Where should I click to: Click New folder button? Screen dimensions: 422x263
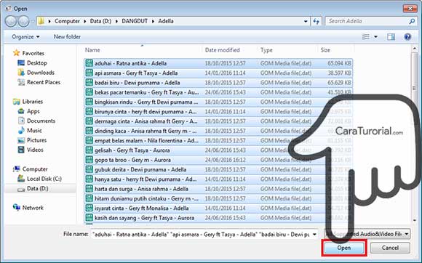tap(67, 37)
